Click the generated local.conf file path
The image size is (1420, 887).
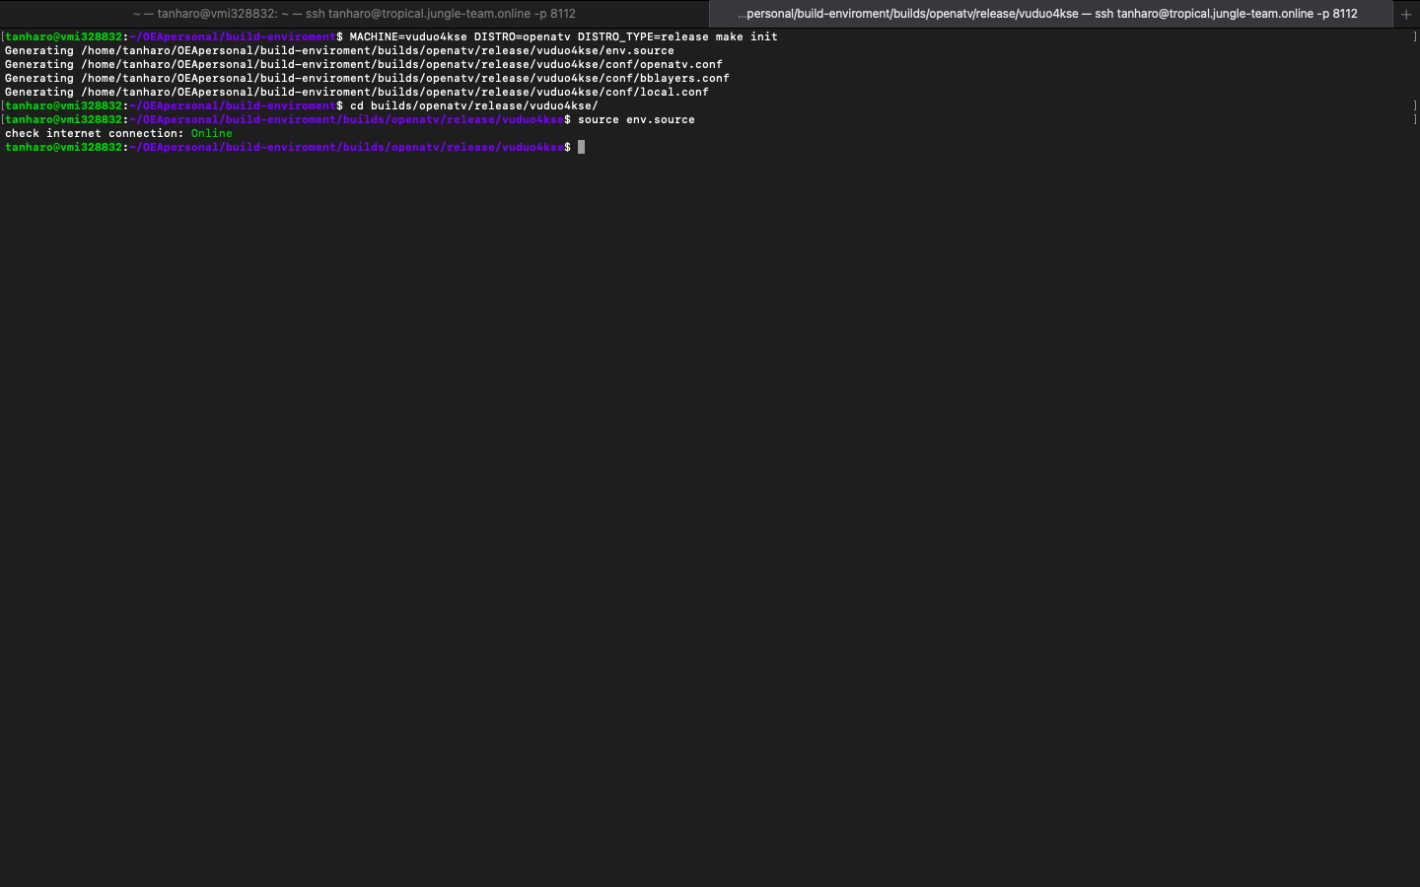pos(394,92)
